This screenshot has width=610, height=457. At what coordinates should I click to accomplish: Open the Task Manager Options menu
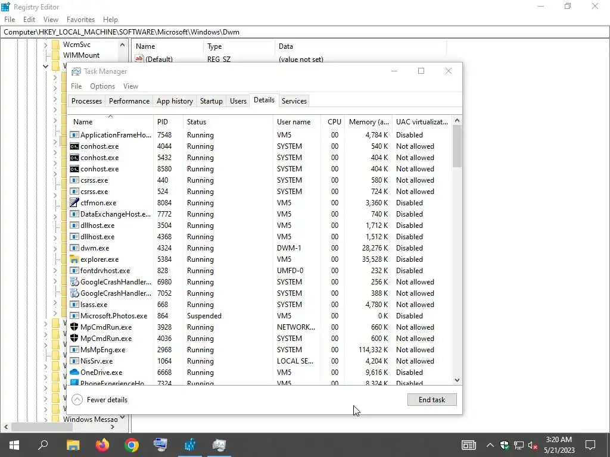[102, 86]
